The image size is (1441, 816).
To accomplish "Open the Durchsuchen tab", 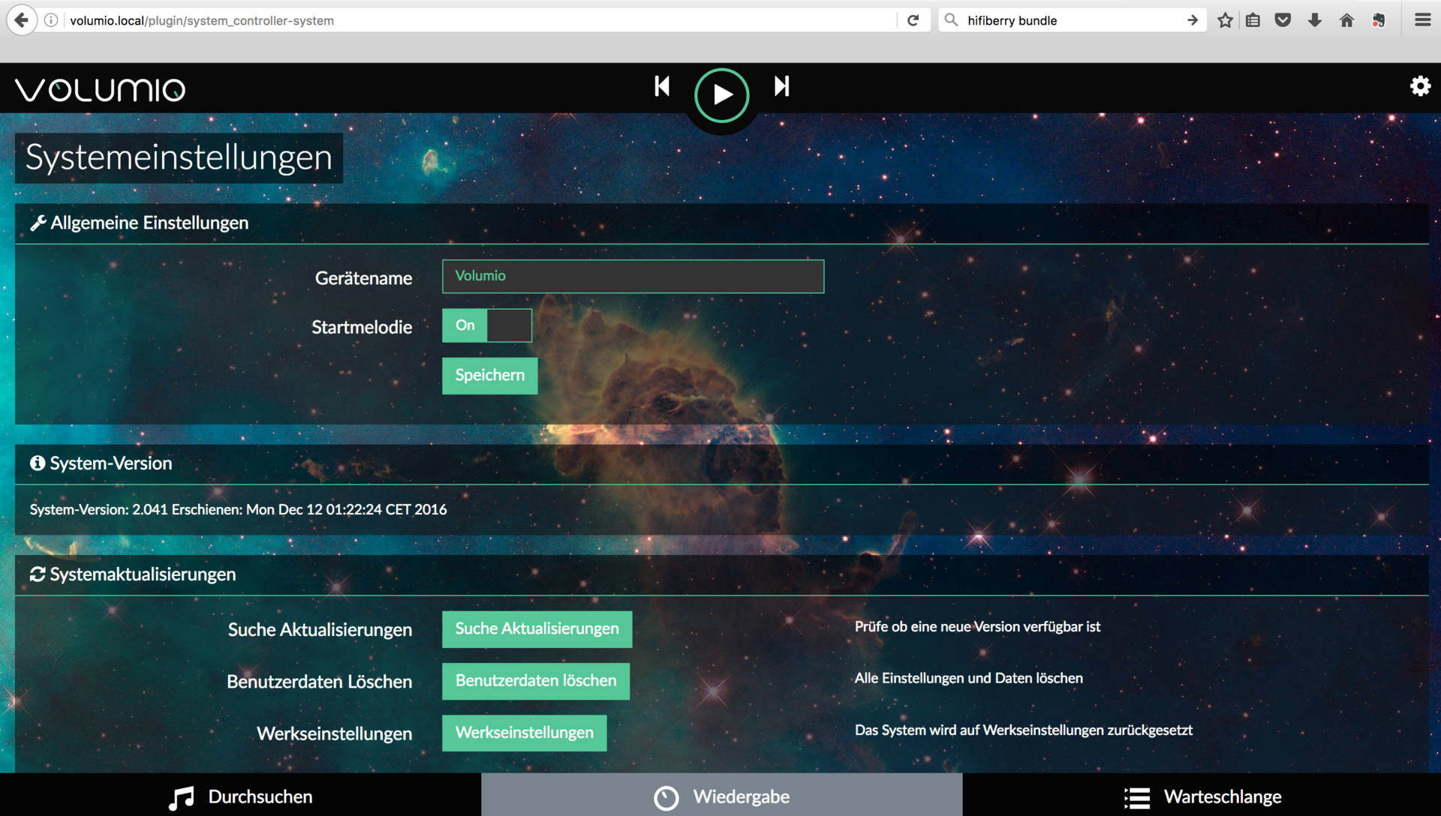I will coord(240,796).
